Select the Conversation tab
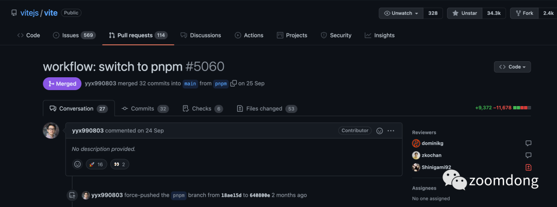557x207 pixels. 79,109
